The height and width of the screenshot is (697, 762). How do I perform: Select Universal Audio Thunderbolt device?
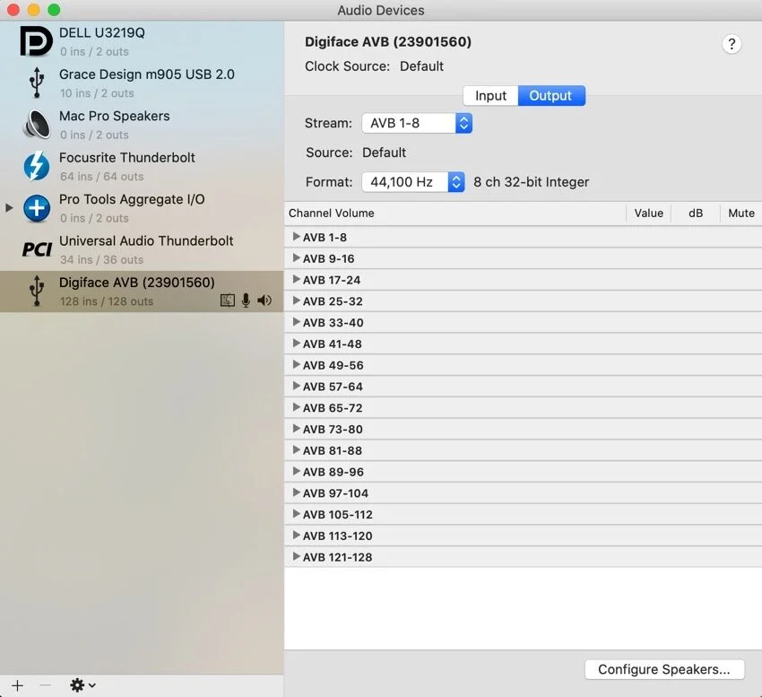(x=142, y=249)
